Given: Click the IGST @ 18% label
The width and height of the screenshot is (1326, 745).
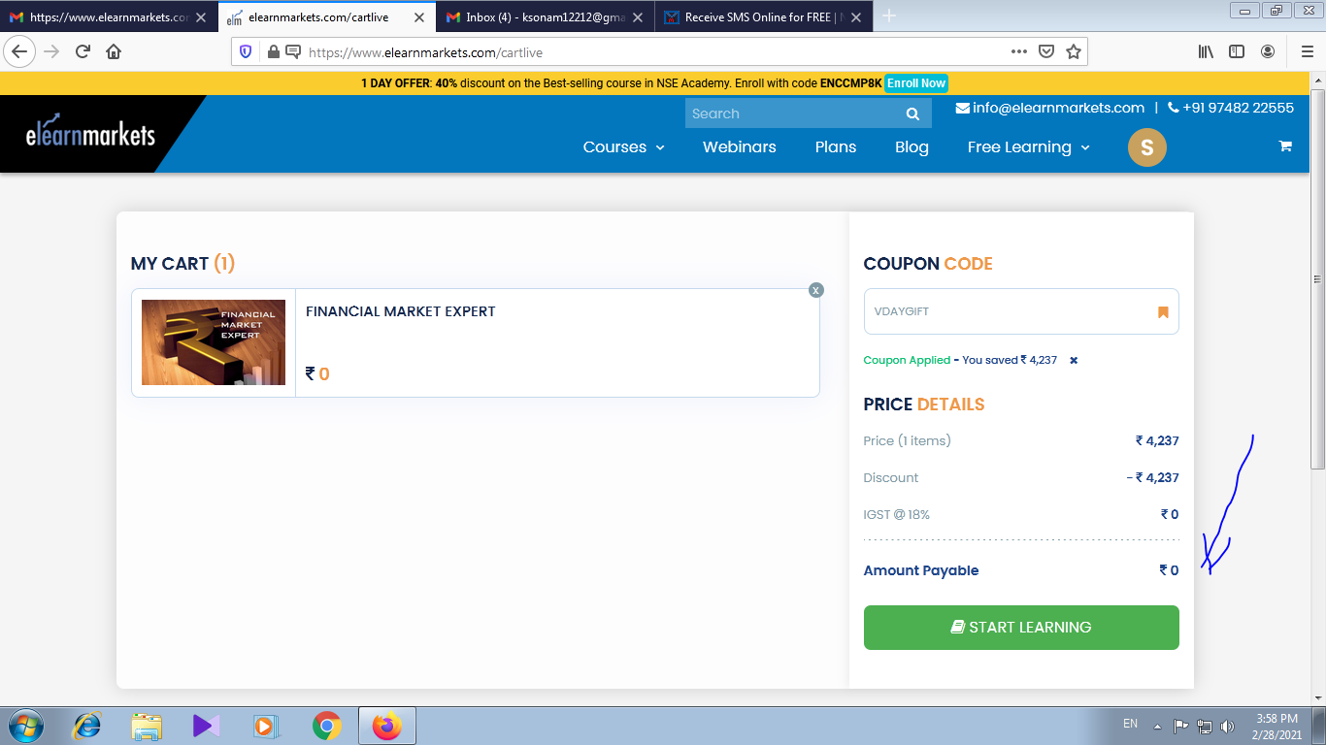Looking at the screenshot, I should click(x=896, y=514).
